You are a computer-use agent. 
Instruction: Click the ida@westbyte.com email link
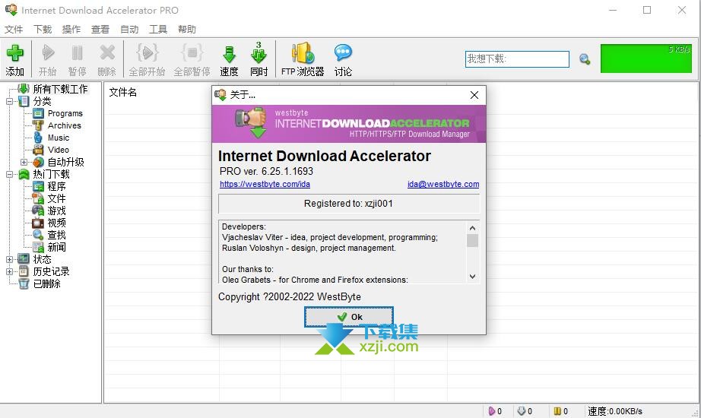click(443, 184)
